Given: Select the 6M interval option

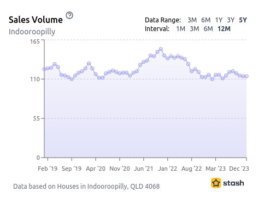Looking at the screenshot, I should [x=208, y=29].
